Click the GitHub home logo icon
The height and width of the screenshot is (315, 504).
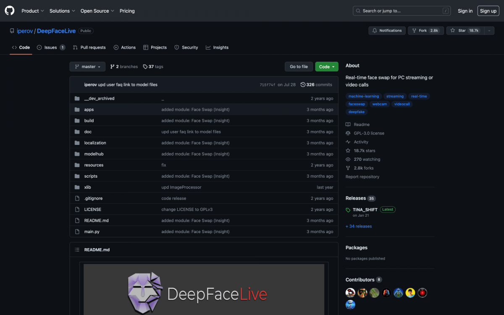point(9,10)
